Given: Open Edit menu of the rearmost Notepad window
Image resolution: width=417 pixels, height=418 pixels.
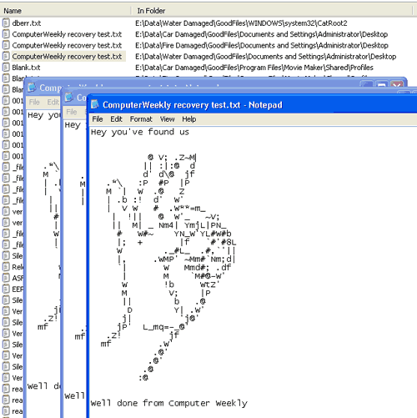Looking at the screenshot, I should pyautogui.click(x=53, y=102).
